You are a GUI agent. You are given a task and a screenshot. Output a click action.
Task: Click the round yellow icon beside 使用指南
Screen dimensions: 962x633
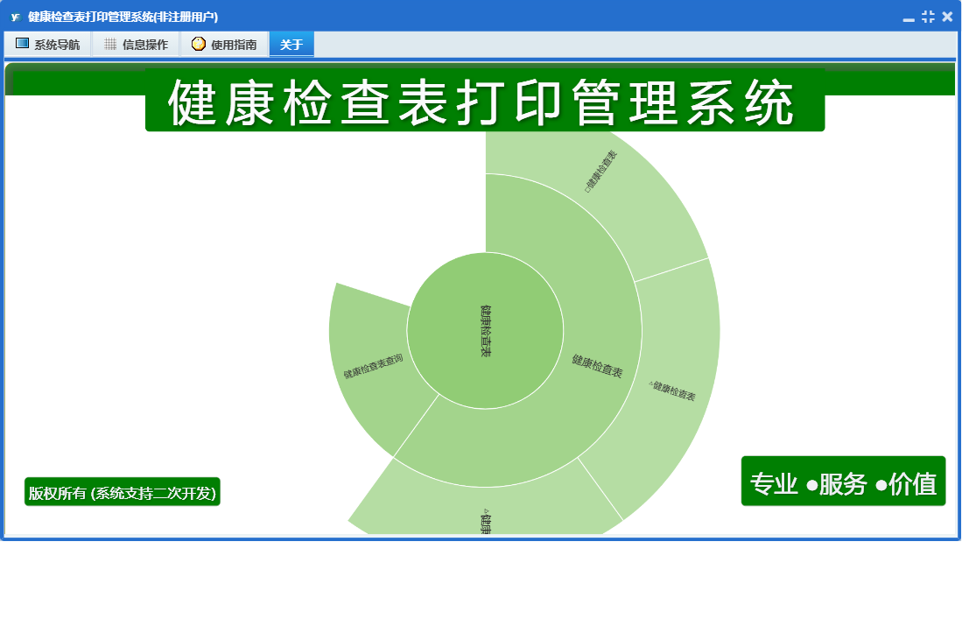click(199, 44)
